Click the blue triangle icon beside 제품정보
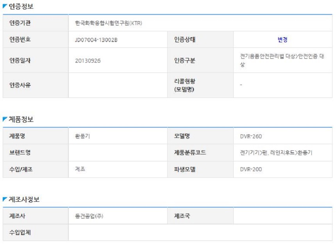The width and height of the screenshot is (336, 246). [x=5, y=119]
